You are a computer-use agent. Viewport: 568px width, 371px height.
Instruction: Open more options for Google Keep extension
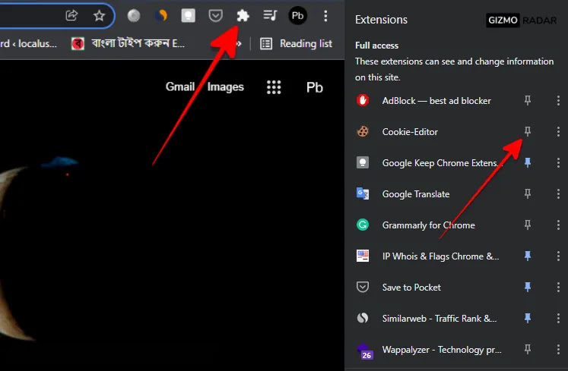point(558,162)
